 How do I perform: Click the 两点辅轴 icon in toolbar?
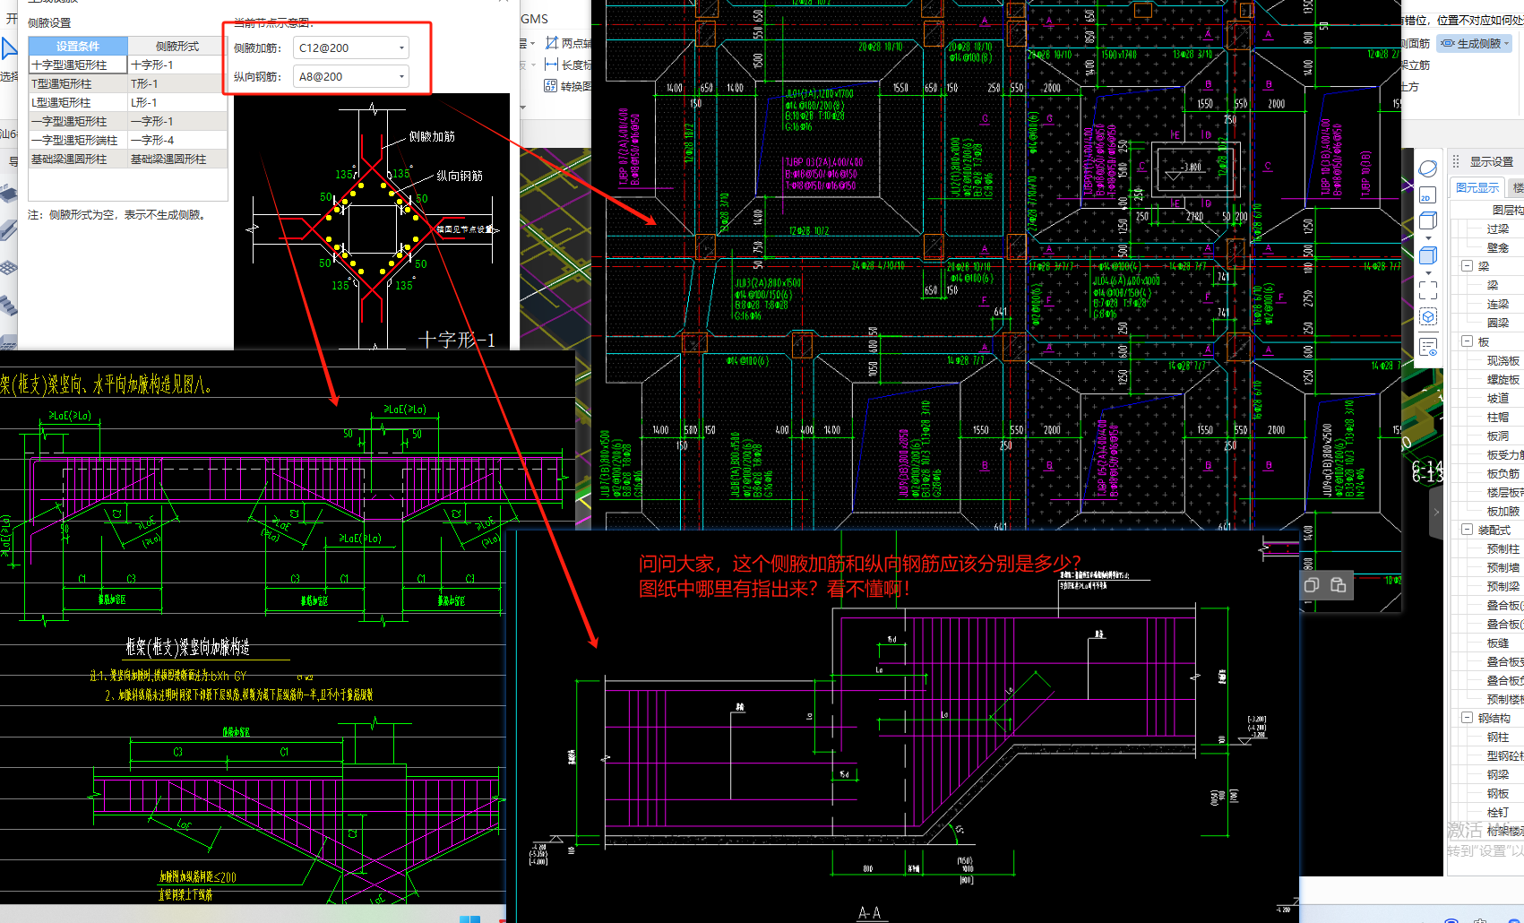pos(552,42)
